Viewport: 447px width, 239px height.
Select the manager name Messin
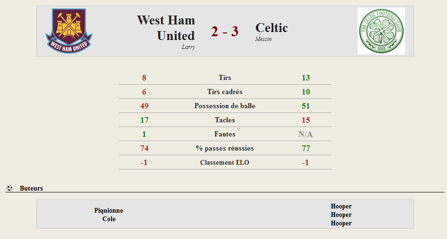point(263,39)
